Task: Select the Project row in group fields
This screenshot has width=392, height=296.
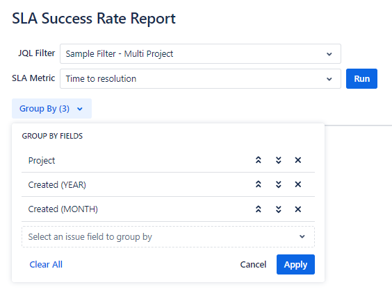Action: click(x=168, y=160)
